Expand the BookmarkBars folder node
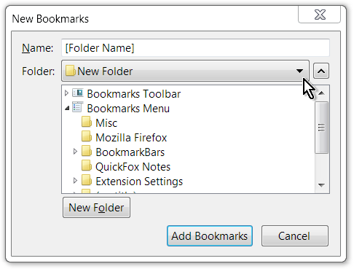Screen dimensions: 354x269 (75, 152)
